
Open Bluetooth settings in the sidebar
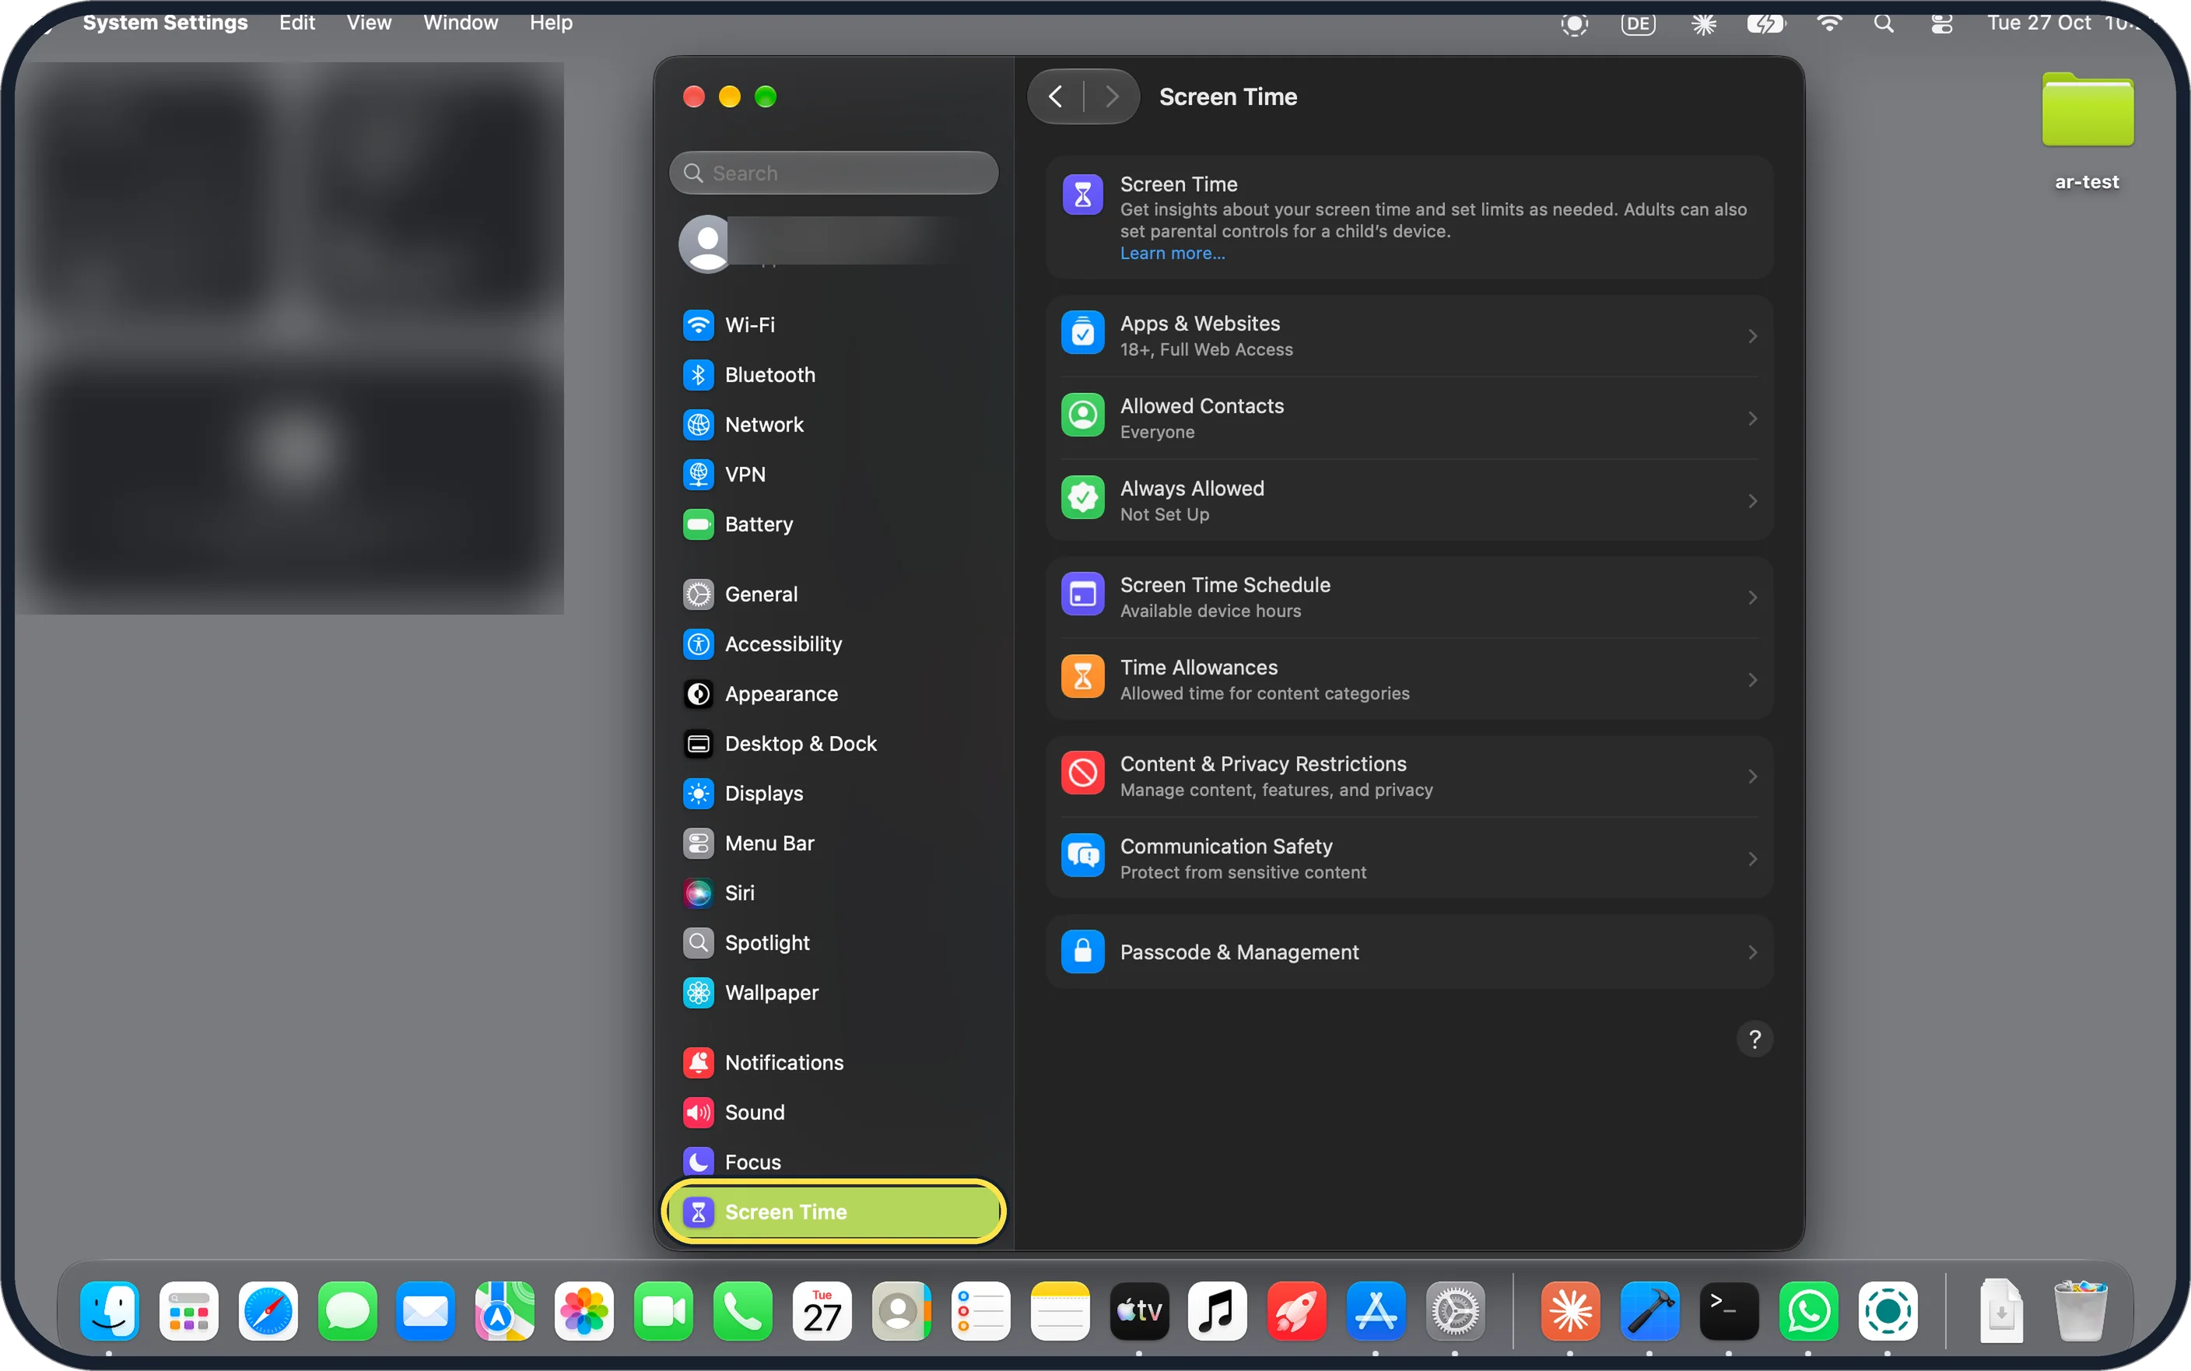pos(833,374)
